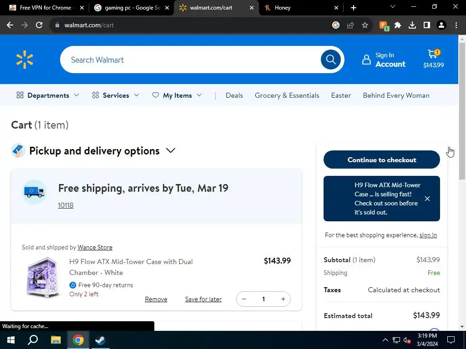The height and width of the screenshot is (349, 466).
Task: Click Save for later
Action: point(203,299)
